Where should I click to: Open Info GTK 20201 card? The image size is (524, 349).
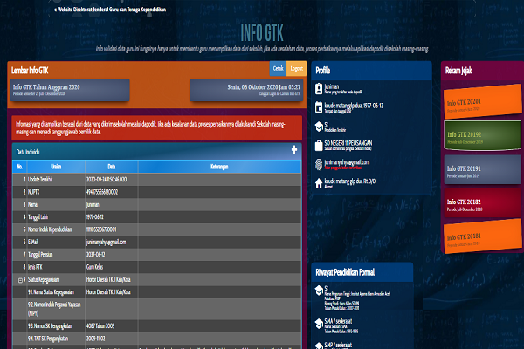point(483,101)
